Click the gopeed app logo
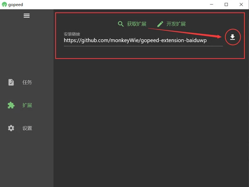The width and height of the screenshot is (249, 187). pos(5,5)
